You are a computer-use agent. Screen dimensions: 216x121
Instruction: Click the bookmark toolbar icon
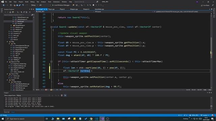pos(93,5)
